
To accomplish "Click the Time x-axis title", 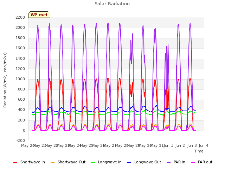I will (x=199, y=151).
